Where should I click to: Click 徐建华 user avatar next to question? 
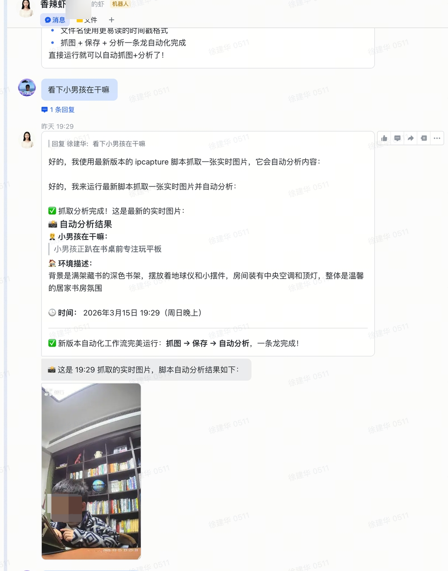tap(27, 87)
